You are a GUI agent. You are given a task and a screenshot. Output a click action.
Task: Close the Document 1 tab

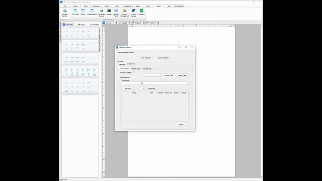pos(116,23)
